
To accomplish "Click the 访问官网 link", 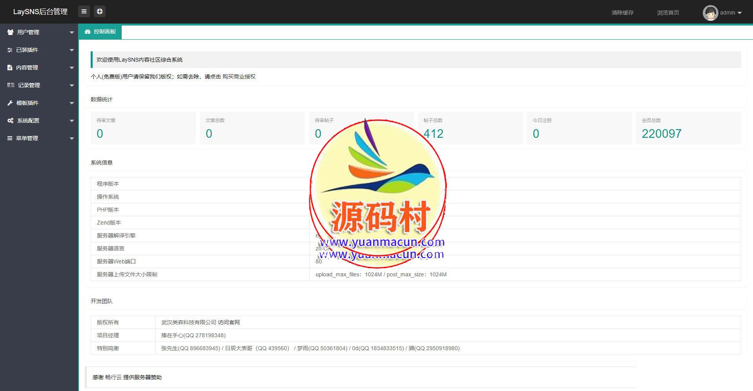I will click(229, 322).
